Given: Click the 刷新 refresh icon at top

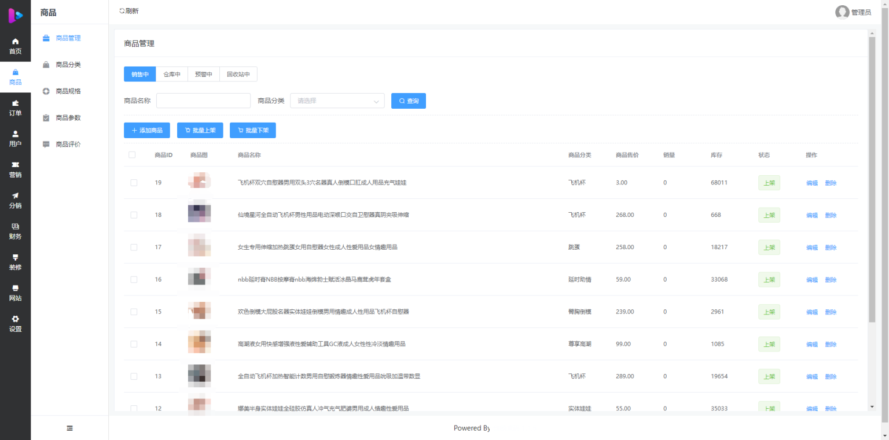Looking at the screenshot, I should (x=122, y=11).
